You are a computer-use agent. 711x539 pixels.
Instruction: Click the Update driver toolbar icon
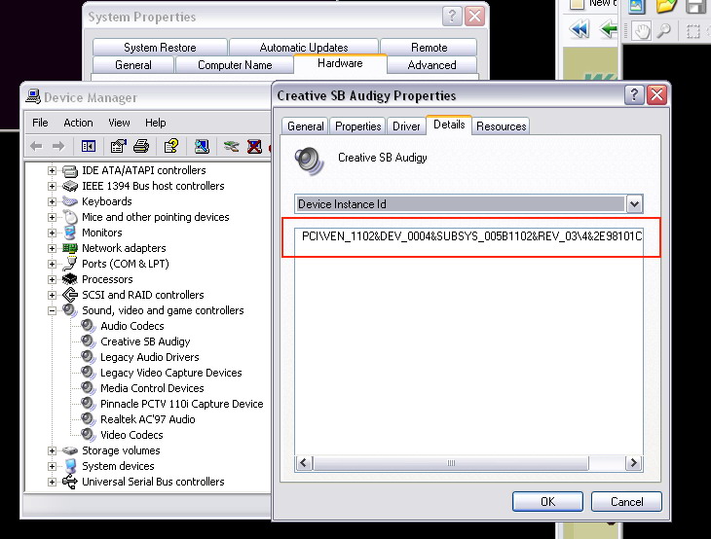[231, 146]
